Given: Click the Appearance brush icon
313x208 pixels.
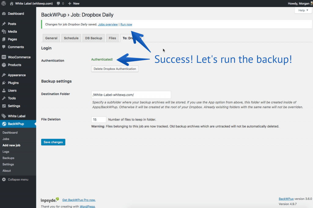Looking at the screenshot, I should pyautogui.click(x=4, y=75).
